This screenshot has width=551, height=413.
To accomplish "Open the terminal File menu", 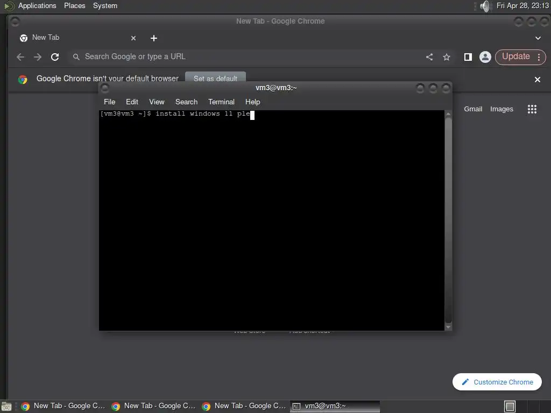I will coord(109,102).
